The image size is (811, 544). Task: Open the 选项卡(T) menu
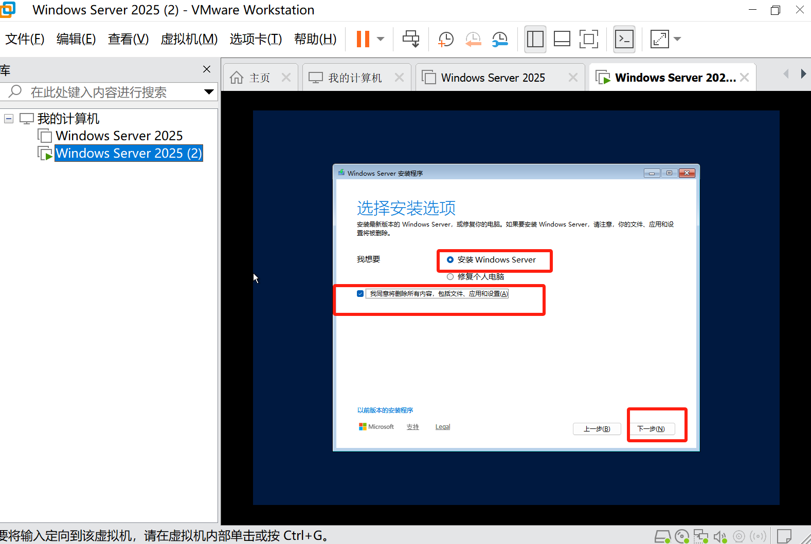pyautogui.click(x=256, y=39)
